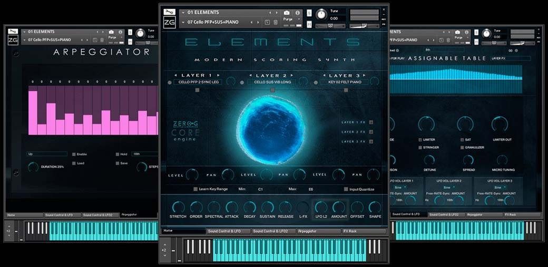Select the previous sound with LAYER 3 left arrow

324,75
